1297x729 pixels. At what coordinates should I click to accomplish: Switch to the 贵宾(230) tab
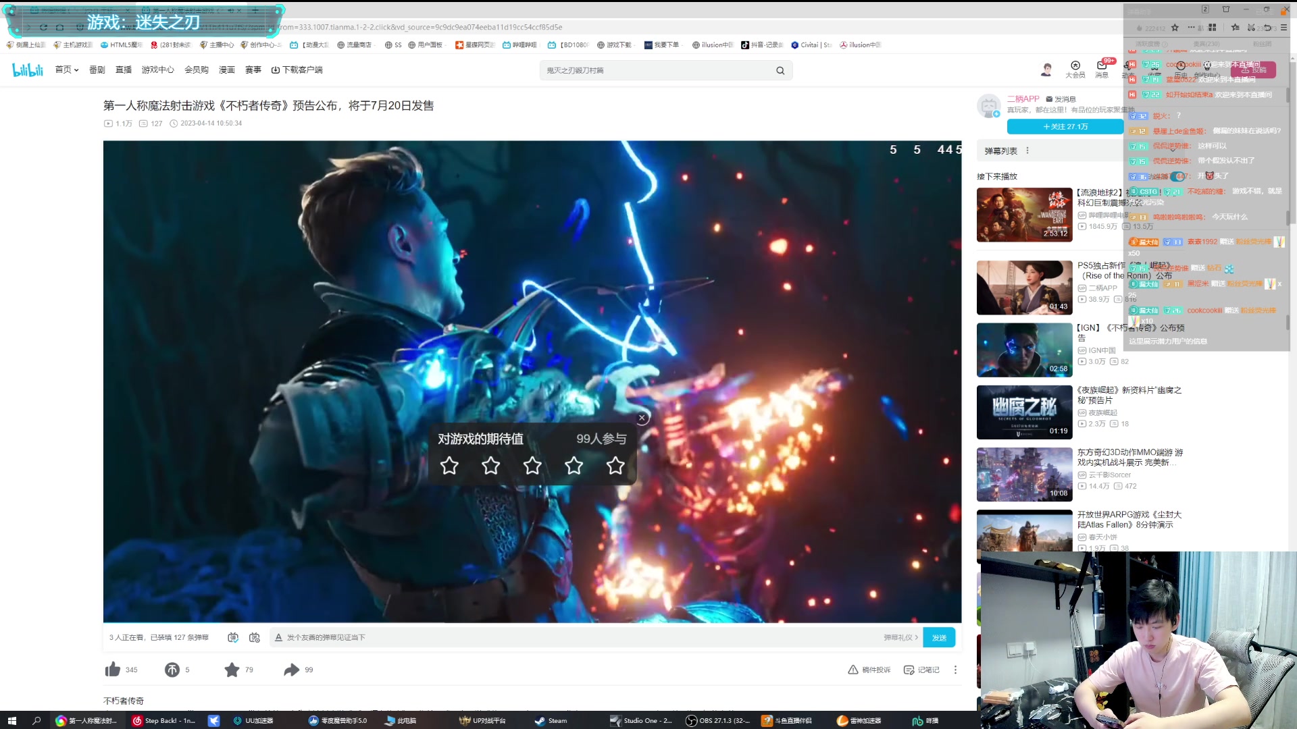1206,44
